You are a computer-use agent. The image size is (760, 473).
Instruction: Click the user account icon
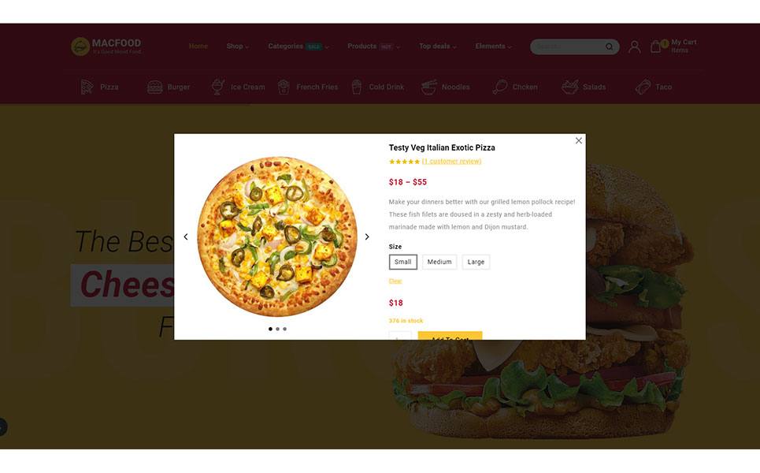pos(634,47)
